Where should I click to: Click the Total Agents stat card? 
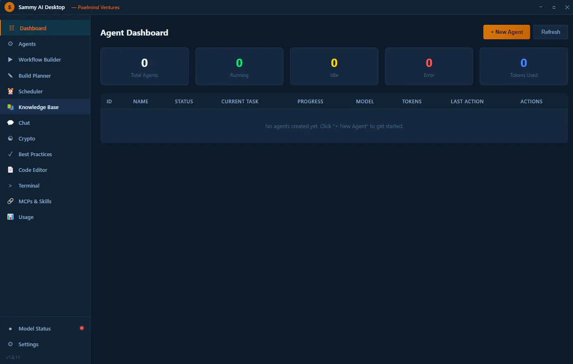click(145, 67)
